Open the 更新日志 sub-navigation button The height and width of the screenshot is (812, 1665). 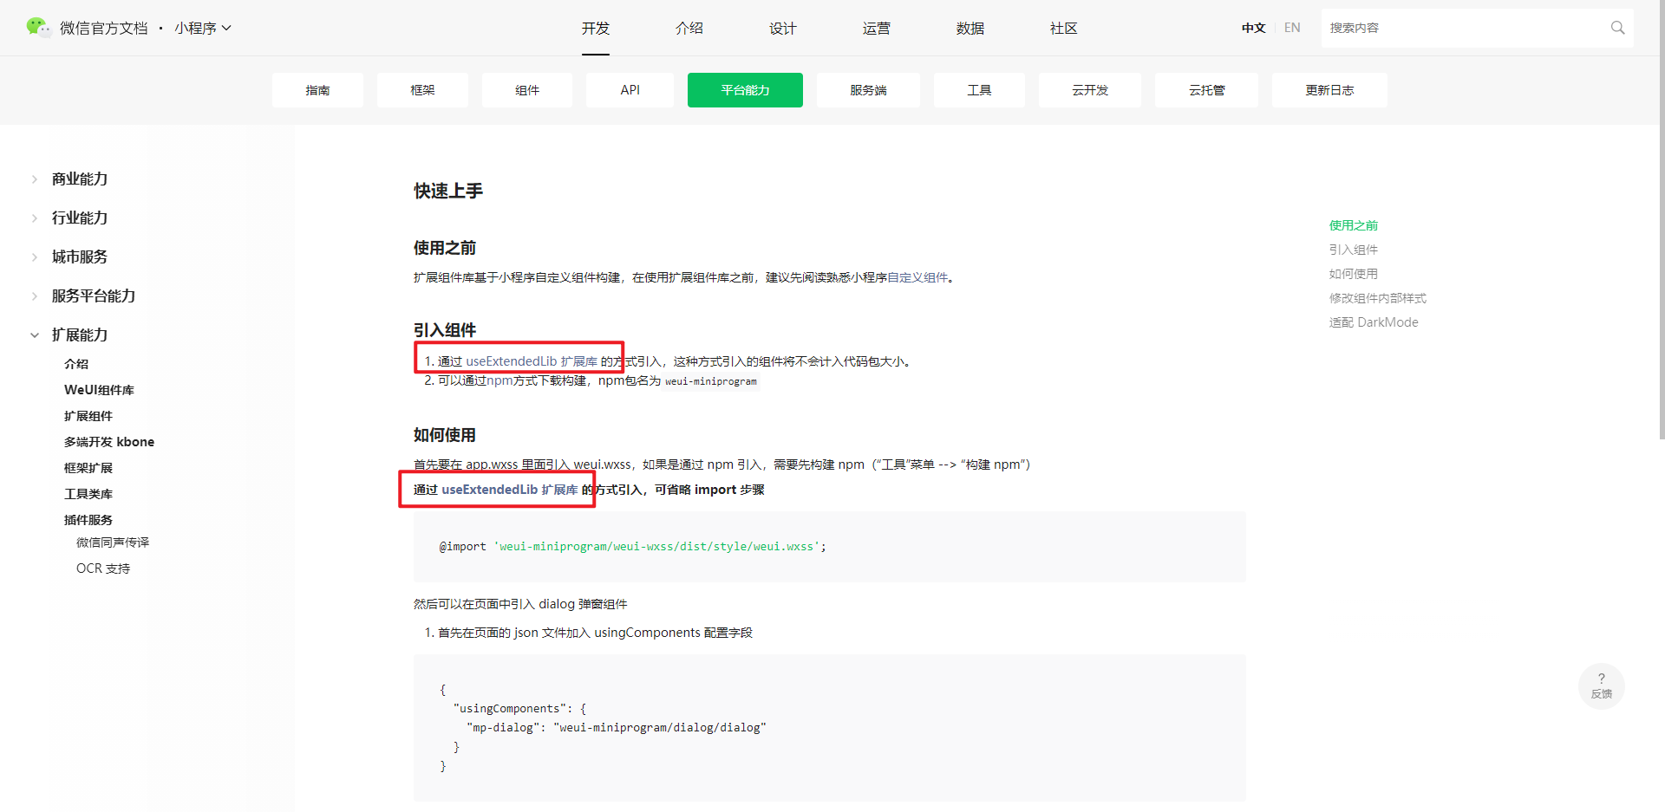click(x=1329, y=90)
